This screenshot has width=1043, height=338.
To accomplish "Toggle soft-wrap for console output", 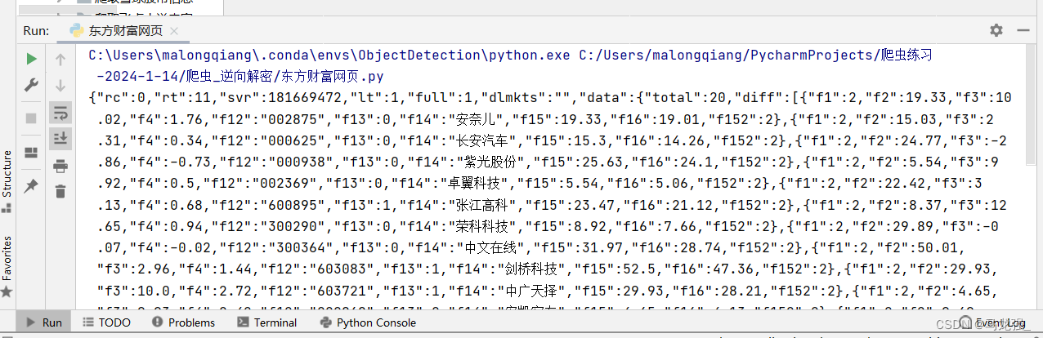I will coord(60,112).
